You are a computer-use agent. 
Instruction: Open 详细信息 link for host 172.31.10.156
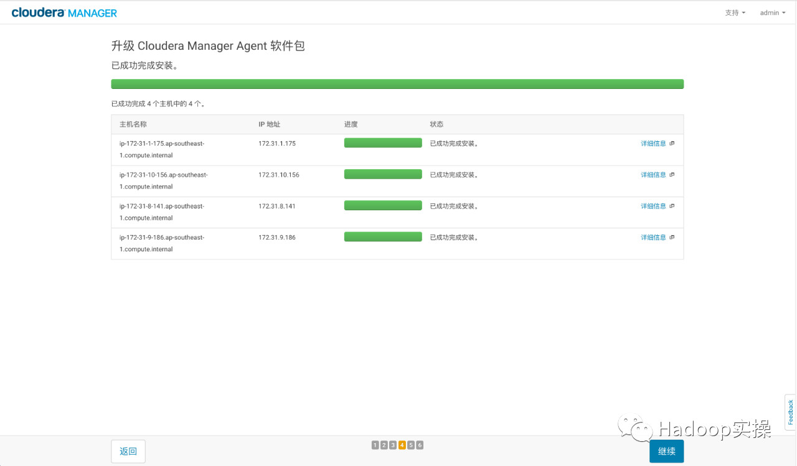653,175
